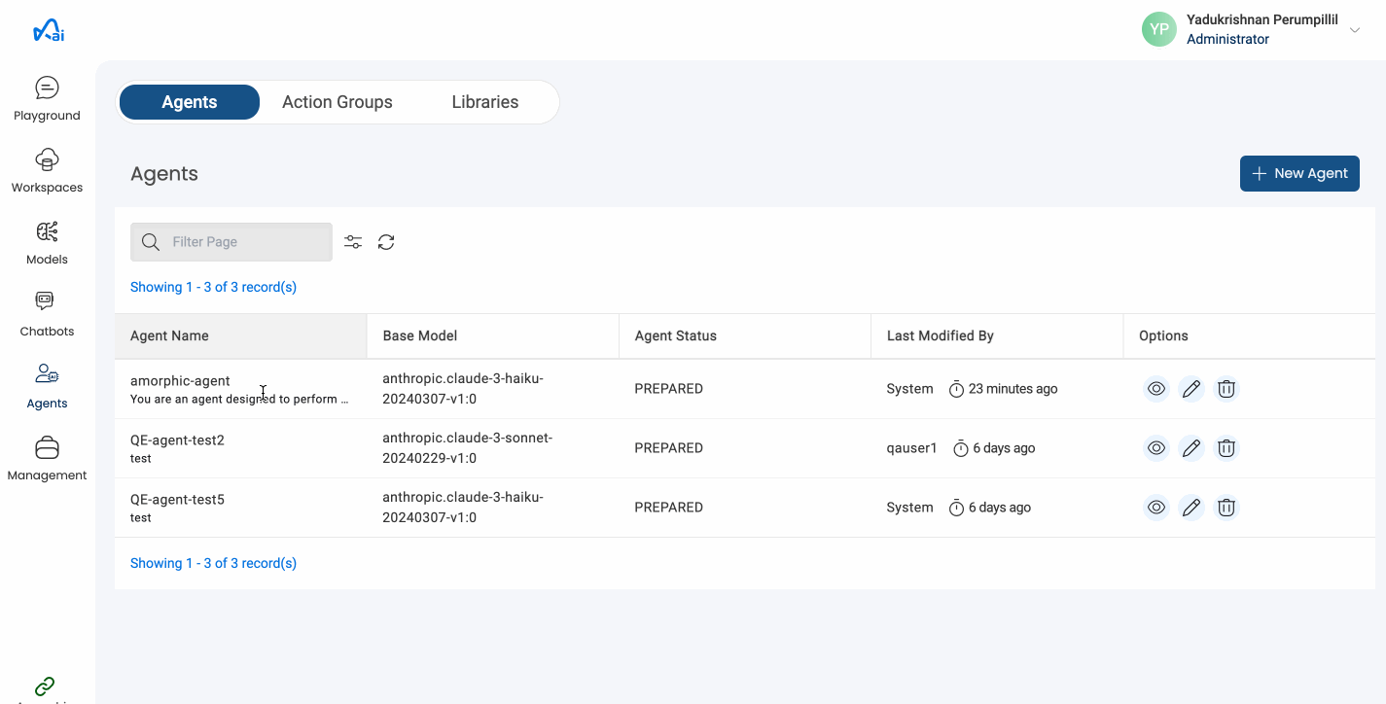Click base model of QE-agent-test2

(467, 448)
